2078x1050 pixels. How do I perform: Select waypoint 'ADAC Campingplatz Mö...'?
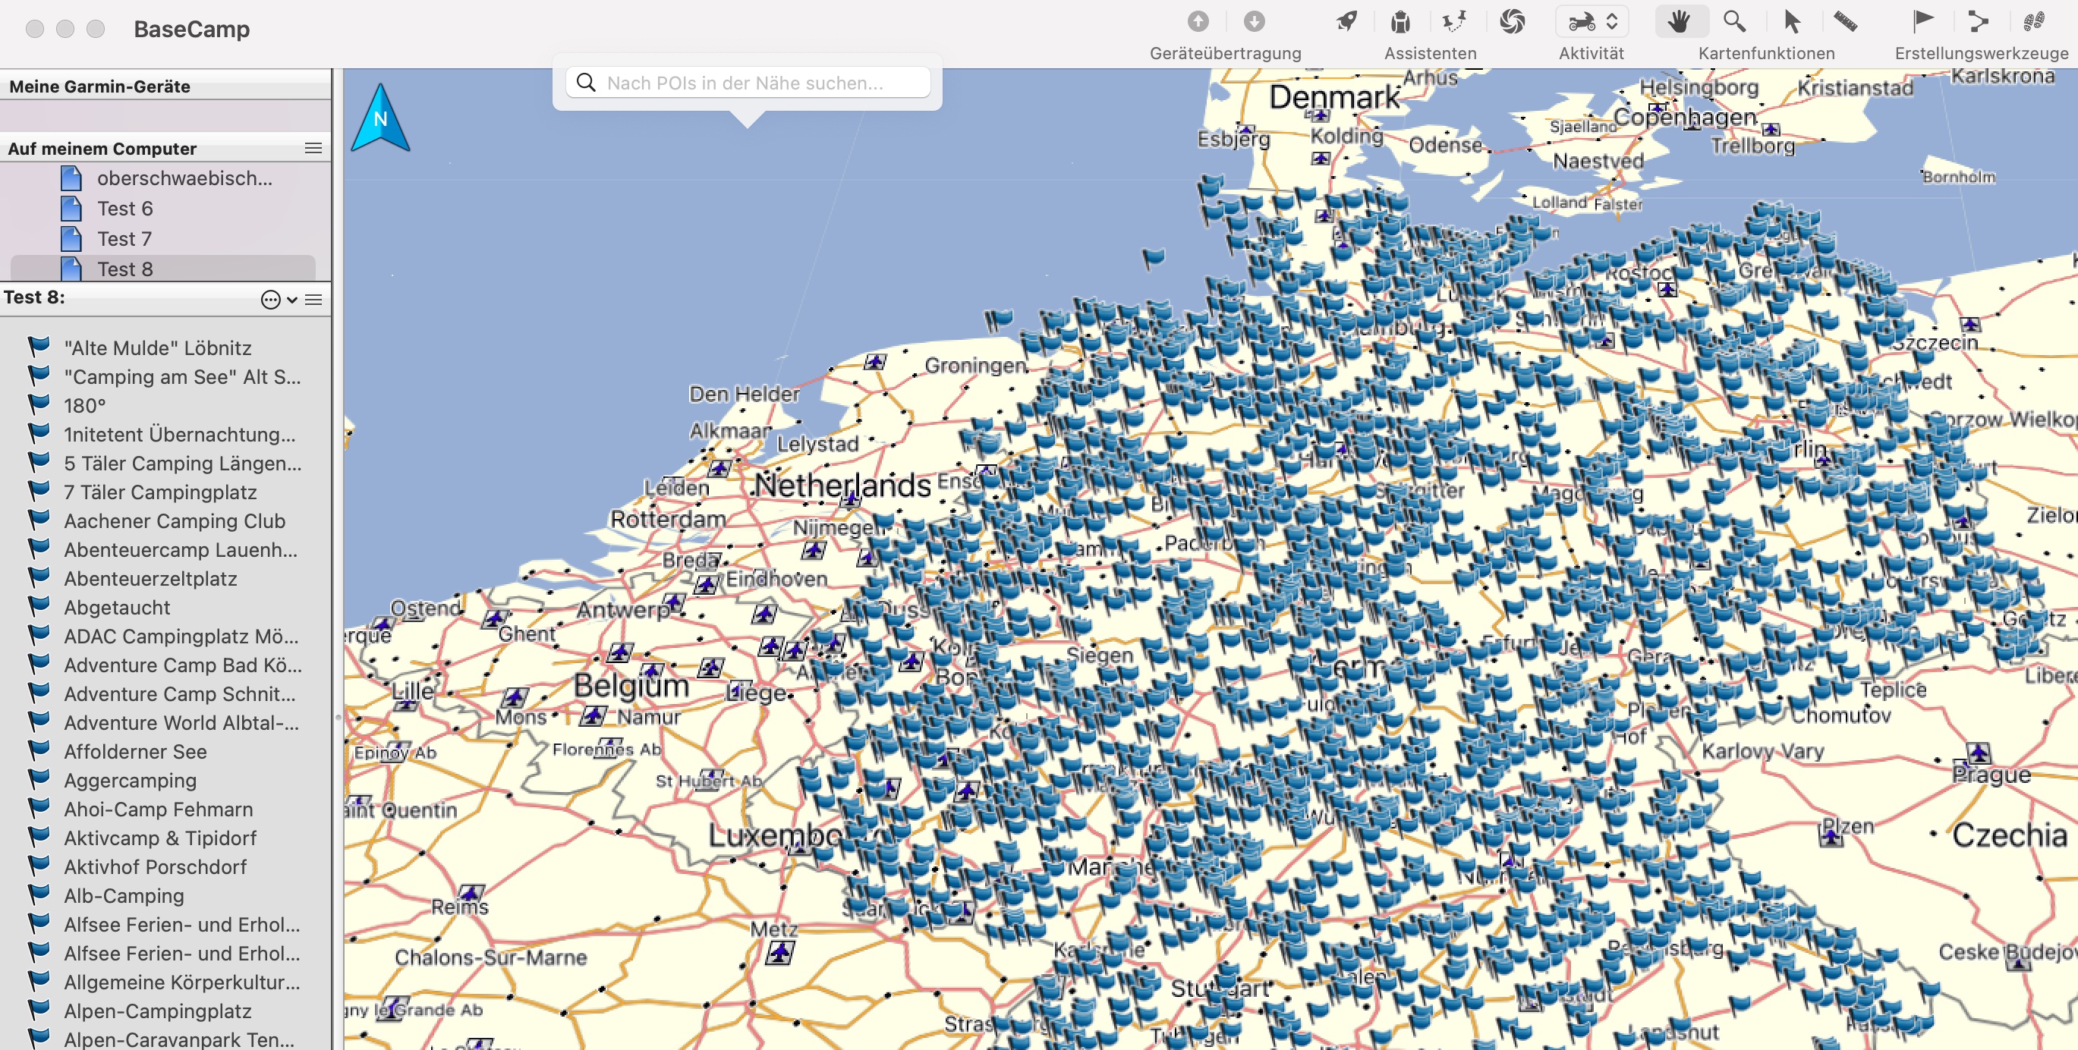pos(181,637)
